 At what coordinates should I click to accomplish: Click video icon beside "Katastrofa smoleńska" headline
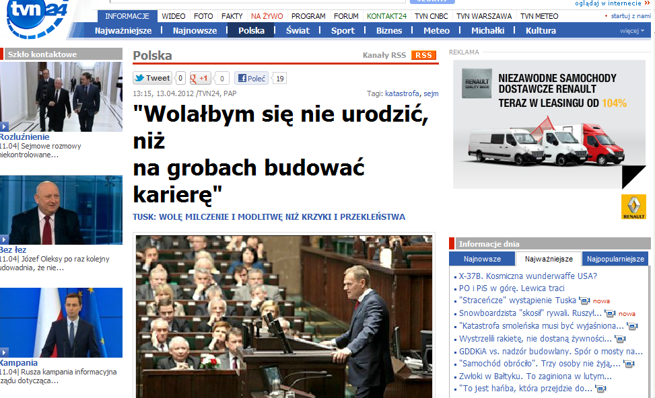632,326
